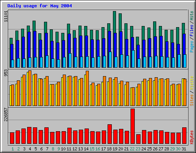Screen dimensions: 196x153
Task: Click the orange Sites bar for day 14
Action: [87, 88]
